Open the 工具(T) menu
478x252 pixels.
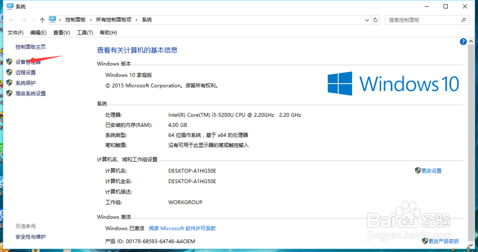(85, 33)
